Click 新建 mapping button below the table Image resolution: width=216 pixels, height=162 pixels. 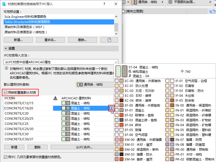14,147
